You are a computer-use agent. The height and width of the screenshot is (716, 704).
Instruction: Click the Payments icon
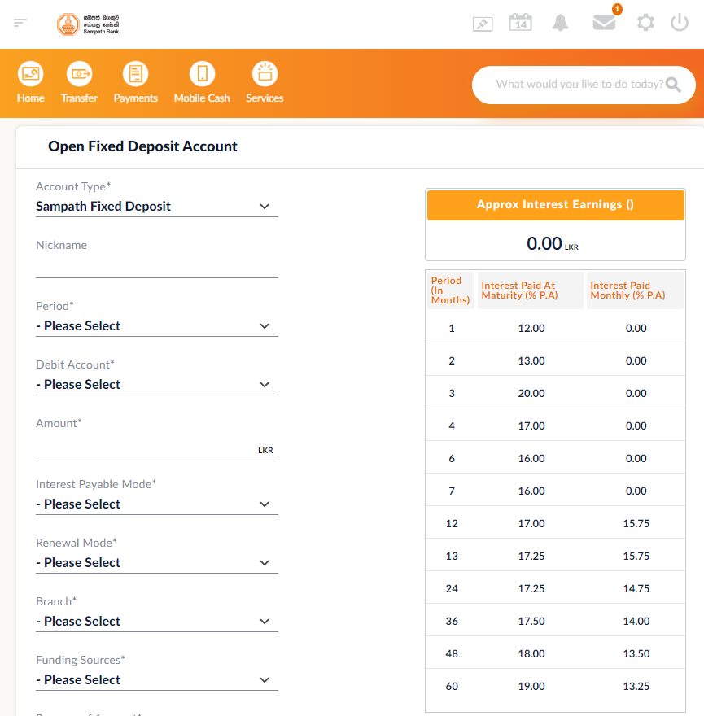(x=136, y=73)
